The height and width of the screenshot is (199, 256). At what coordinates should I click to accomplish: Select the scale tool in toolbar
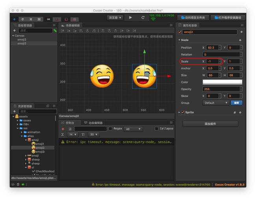pyautogui.click(x=31, y=19)
